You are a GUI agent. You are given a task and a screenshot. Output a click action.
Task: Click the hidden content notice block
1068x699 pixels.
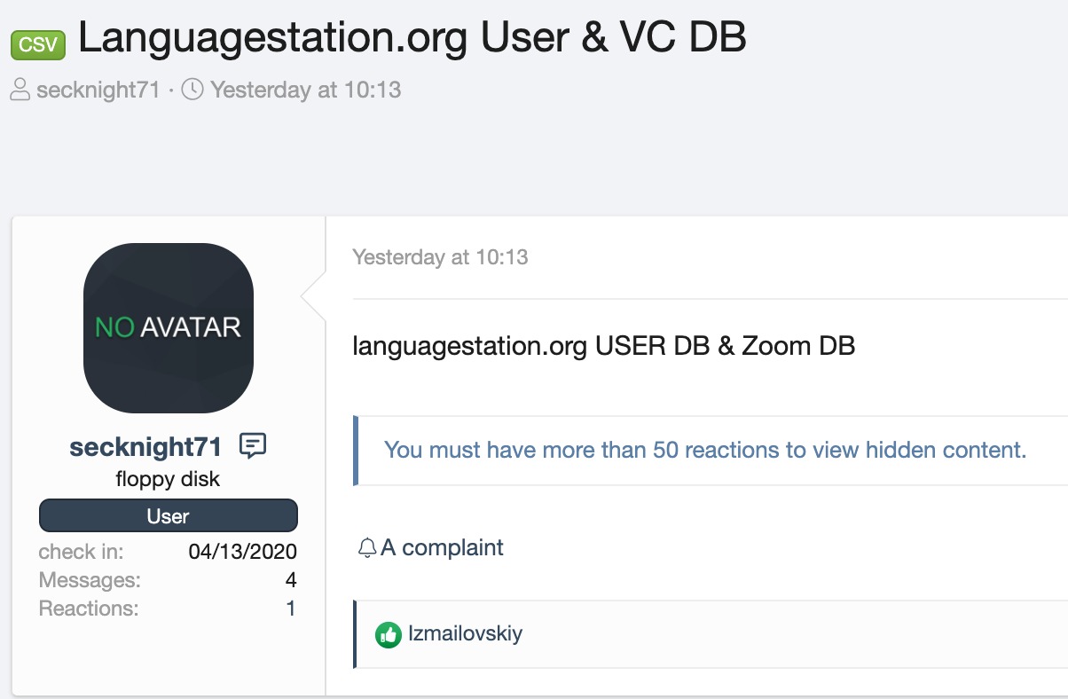pos(704,450)
